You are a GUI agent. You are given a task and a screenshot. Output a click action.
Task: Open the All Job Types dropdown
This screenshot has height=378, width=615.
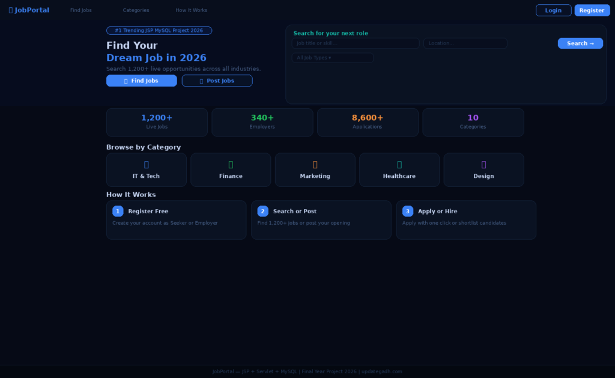pos(332,57)
